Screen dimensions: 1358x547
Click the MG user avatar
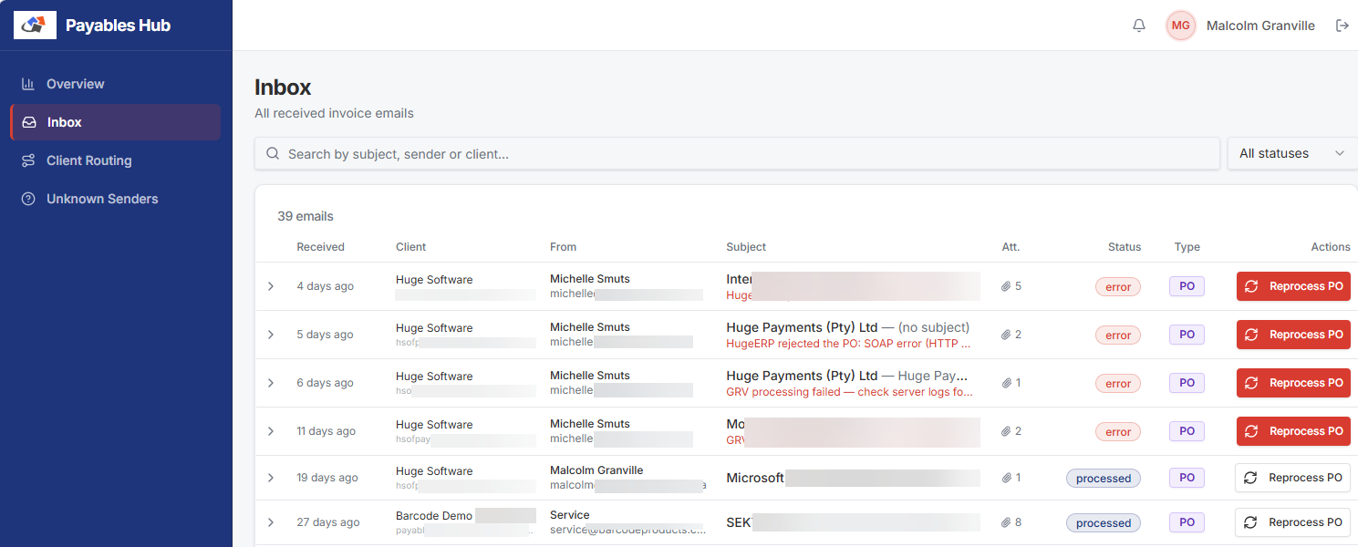pyautogui.click(x=1180, y=26)
